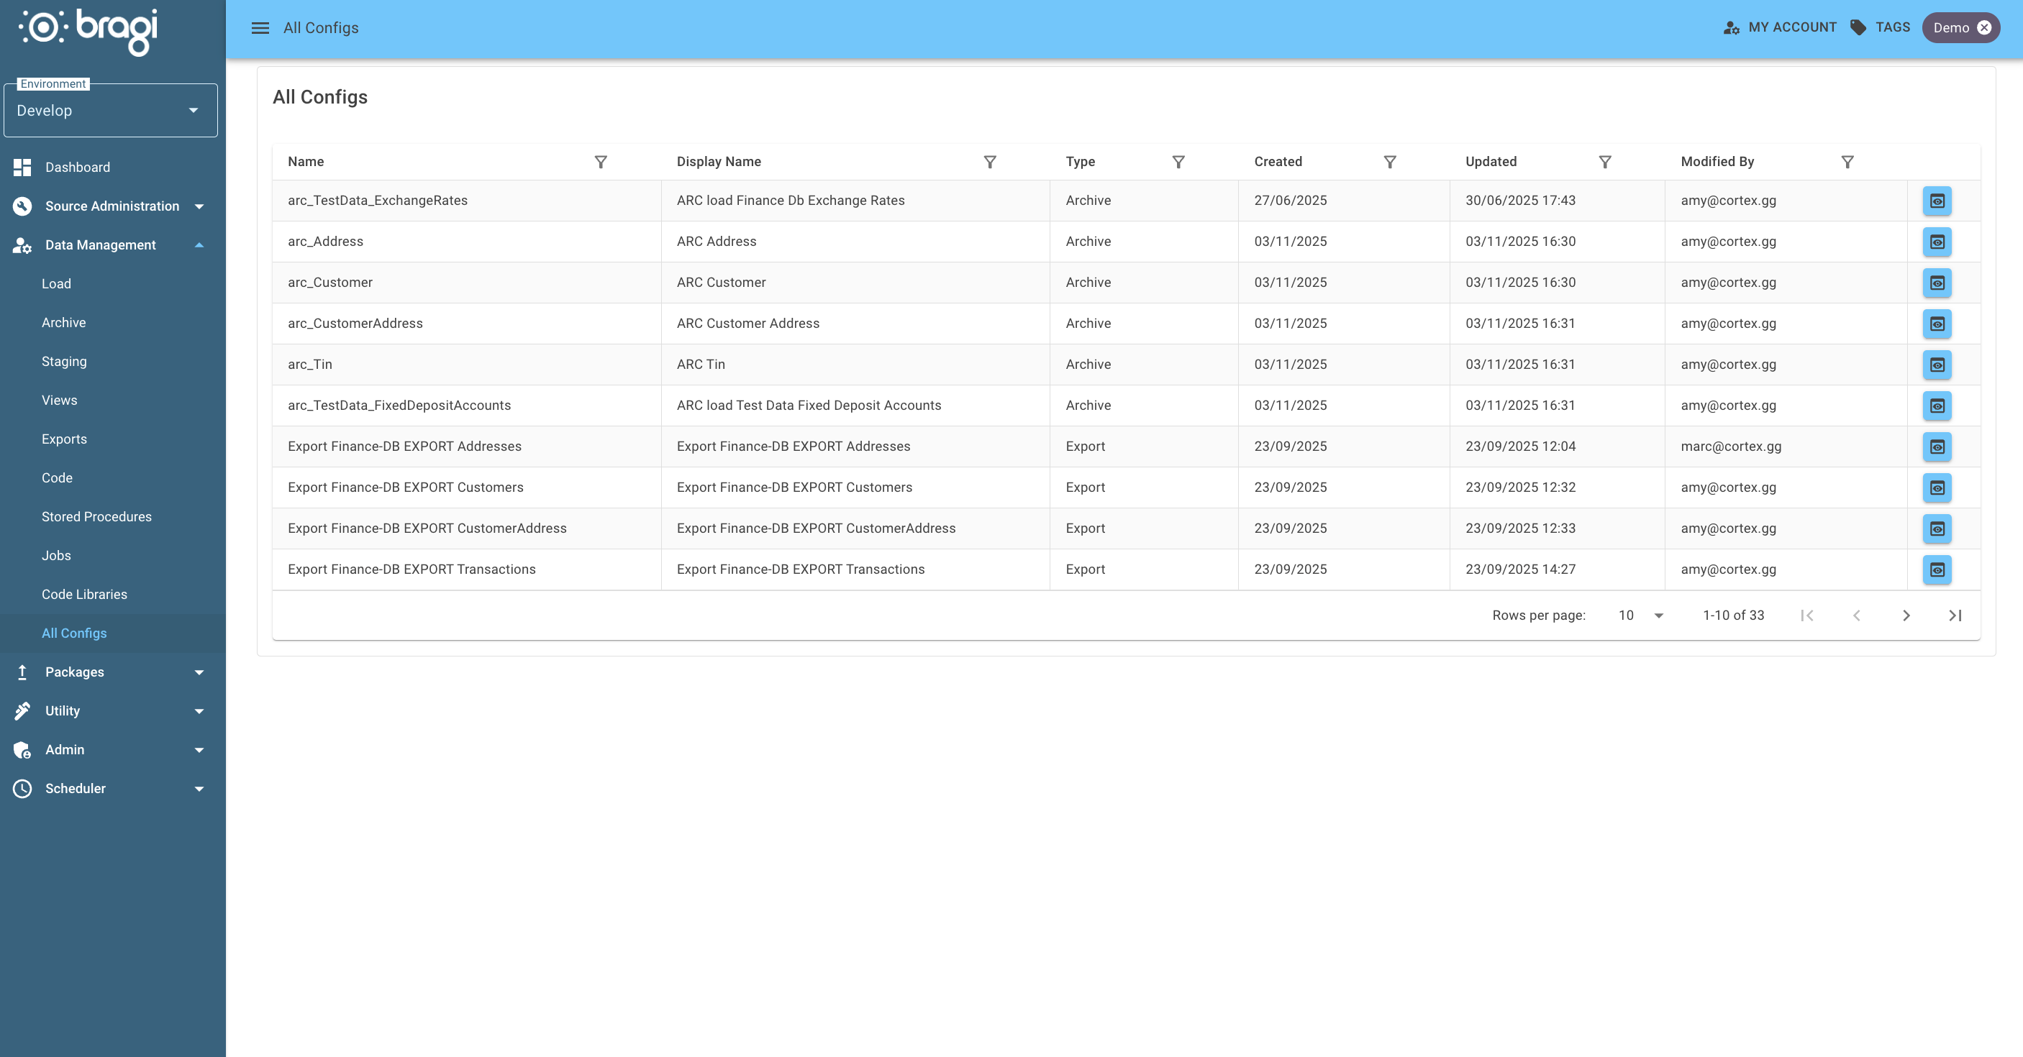Go to first page
2023x1057 pixels.
[1807, 616]
